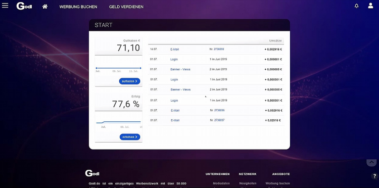Image resolution: width=379 pixels, height=188 pixels.
Task: Click the erhöhen button
Action: point(130,137)
